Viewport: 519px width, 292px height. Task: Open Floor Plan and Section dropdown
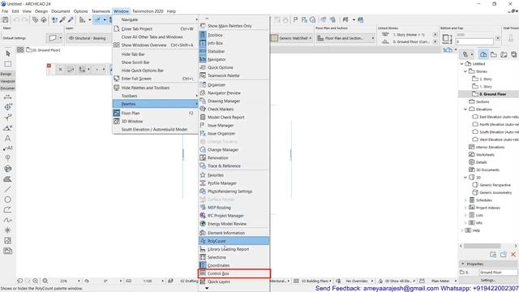(345, 38)
